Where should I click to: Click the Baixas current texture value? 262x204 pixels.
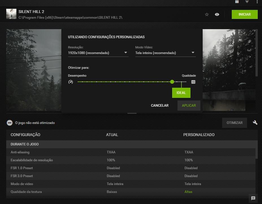coord(112,192)
